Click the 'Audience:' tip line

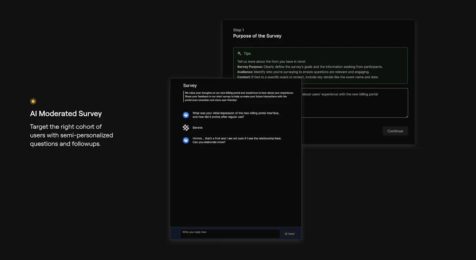click(x=303, y=72)
